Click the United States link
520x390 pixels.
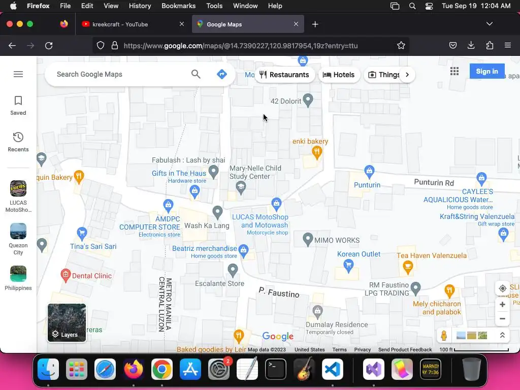309,349
